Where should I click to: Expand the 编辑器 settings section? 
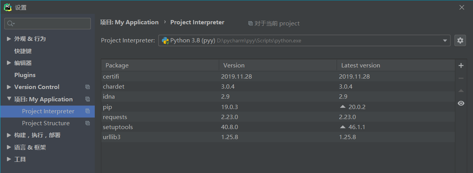pyautogui.click(x=9, y=63)
